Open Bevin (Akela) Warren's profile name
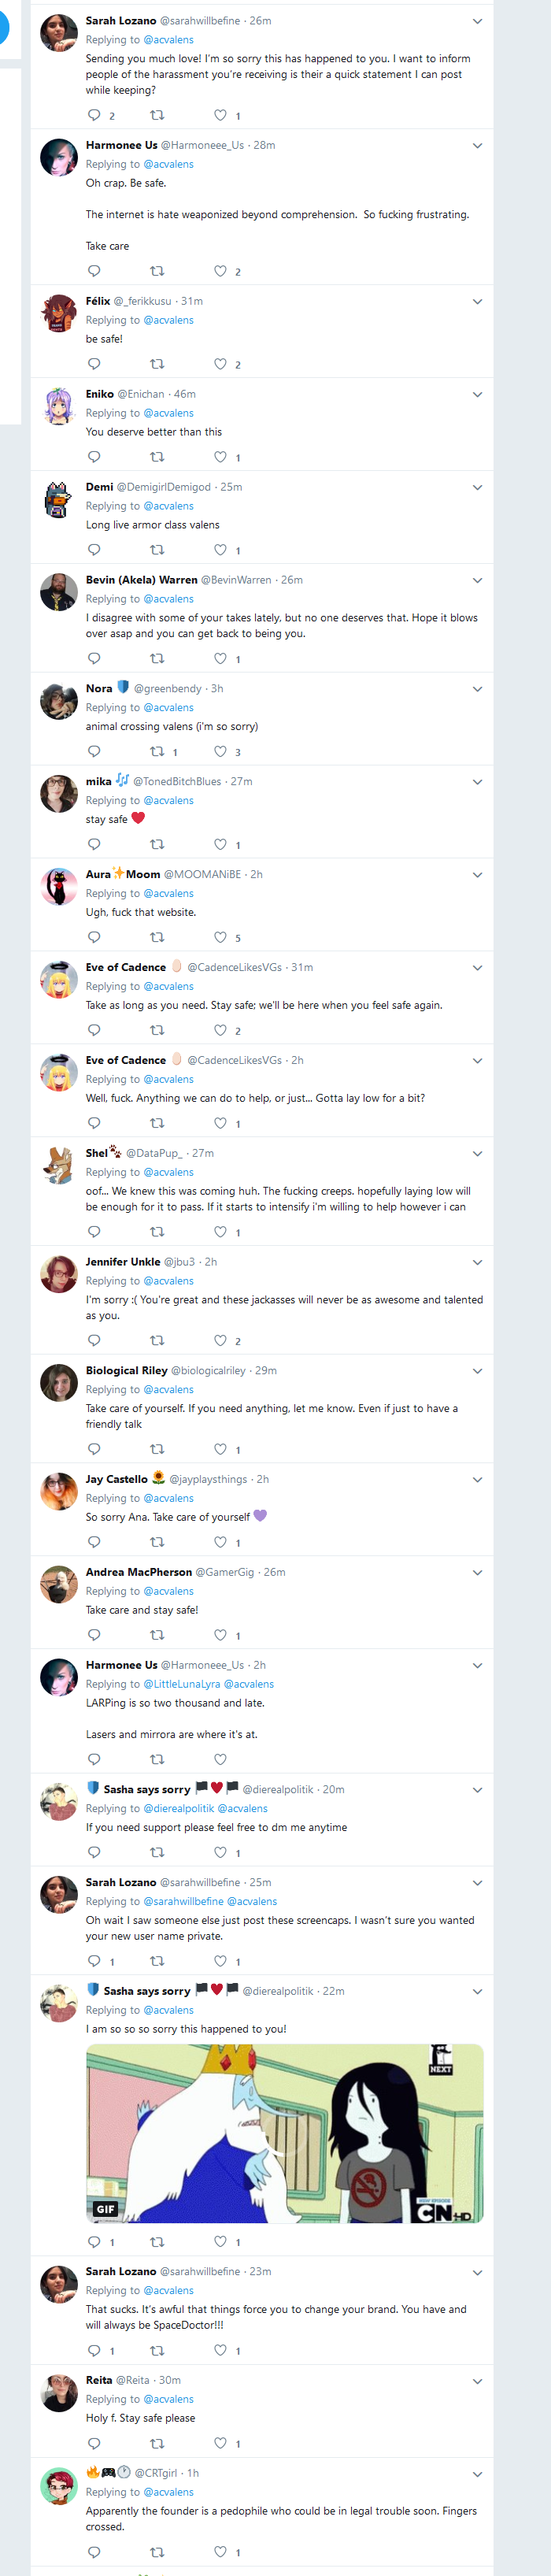The height and width of the screenshot is (2576, 551). (x=141, y=580)
